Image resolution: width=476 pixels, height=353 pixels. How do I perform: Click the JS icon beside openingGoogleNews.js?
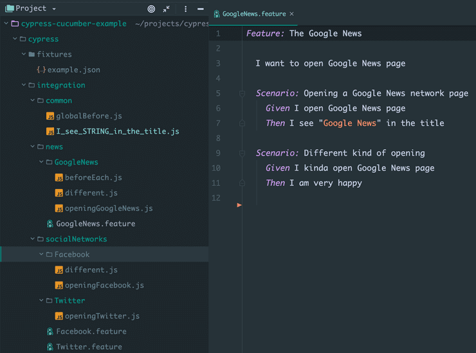point(59,208)
